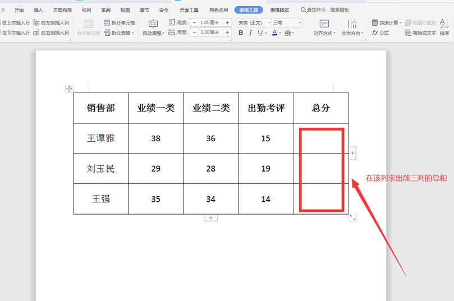This screenshot has height=301, width=454.
Task: Open the Insert tab
Action: (x=38, y=10)
